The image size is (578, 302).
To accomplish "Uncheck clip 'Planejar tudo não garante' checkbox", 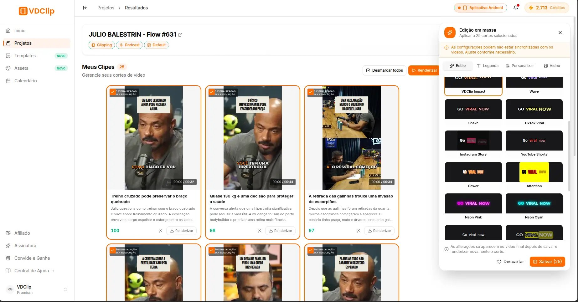I will point(311,250).
